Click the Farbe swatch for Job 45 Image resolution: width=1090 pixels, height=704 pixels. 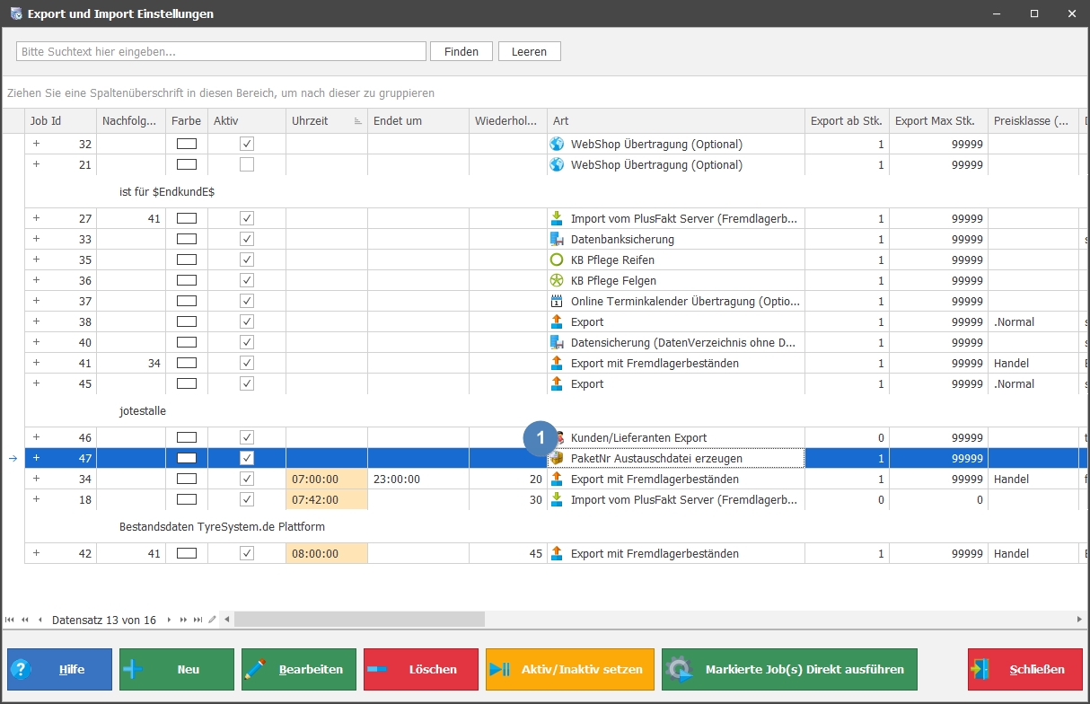(x=187, y=383)
